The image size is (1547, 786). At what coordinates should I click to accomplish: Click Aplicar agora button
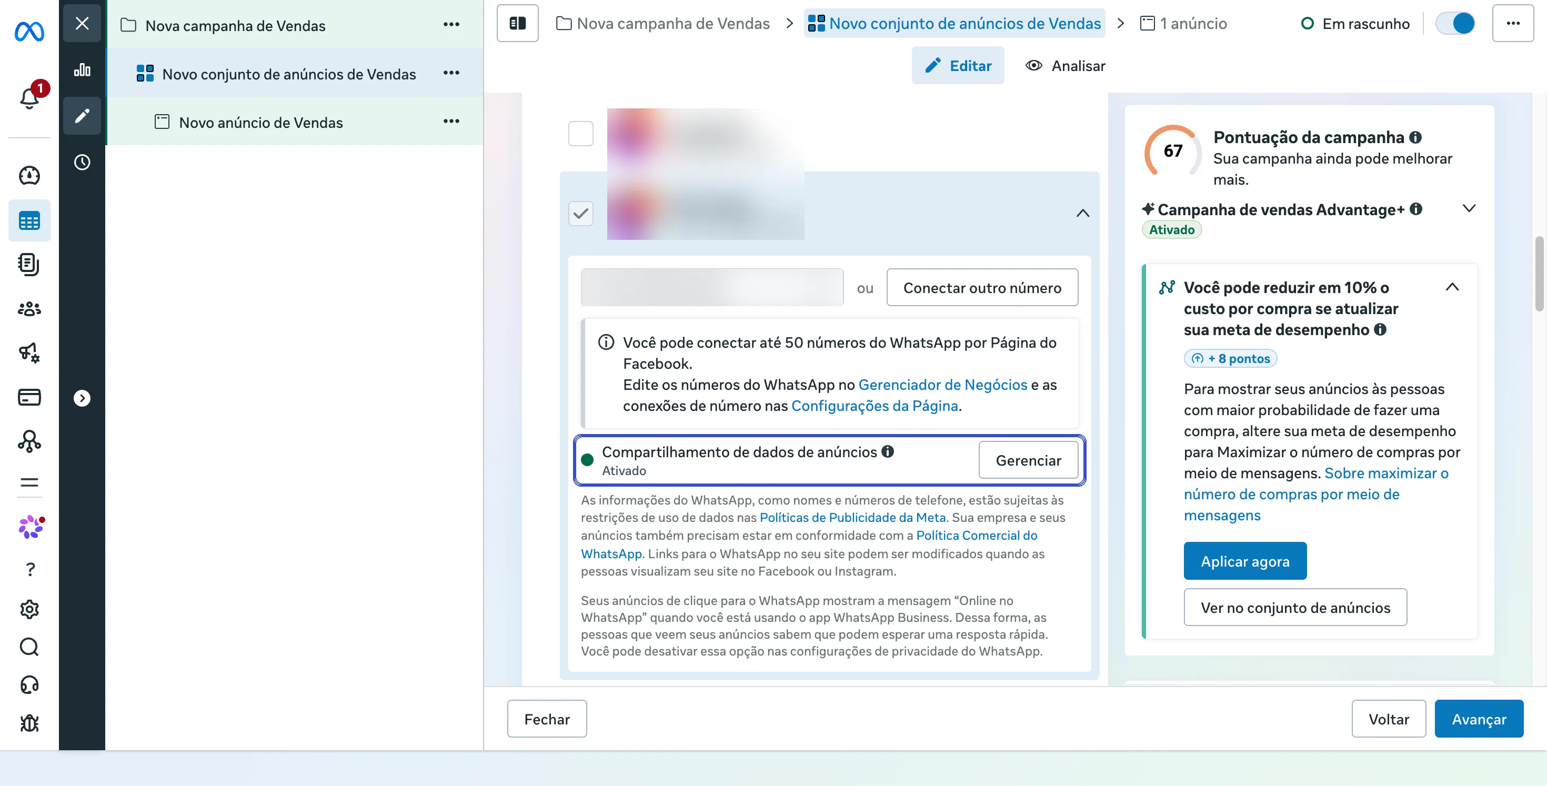(x=1245, y=561)
